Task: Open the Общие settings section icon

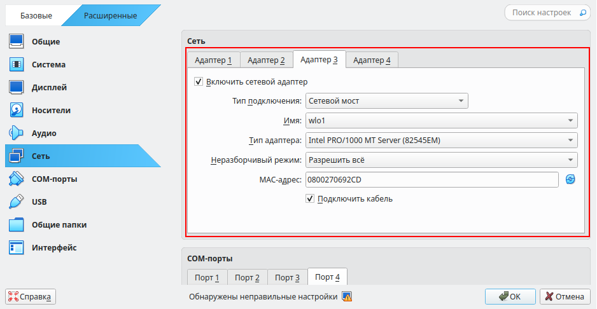Action: pyautogui.click(x=17, y=42)
